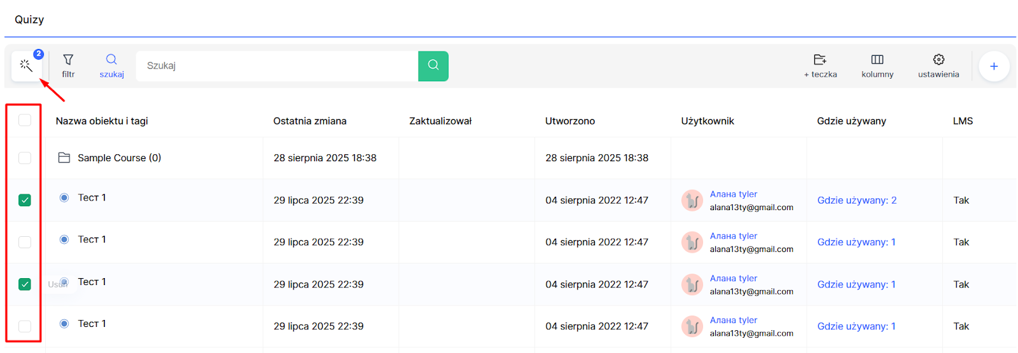Uncheck the first Тест 1 row checkbox

(25, 200)
